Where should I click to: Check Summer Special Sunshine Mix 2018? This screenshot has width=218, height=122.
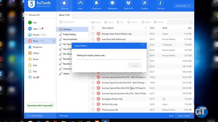coord(93,94)
